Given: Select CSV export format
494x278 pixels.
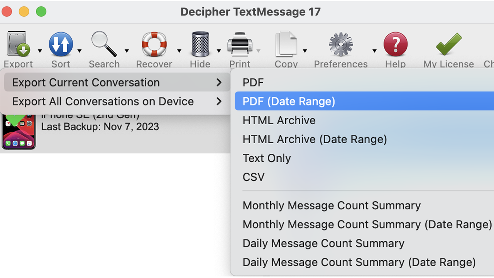Looking at the screenshot, I should pos(254,177).
